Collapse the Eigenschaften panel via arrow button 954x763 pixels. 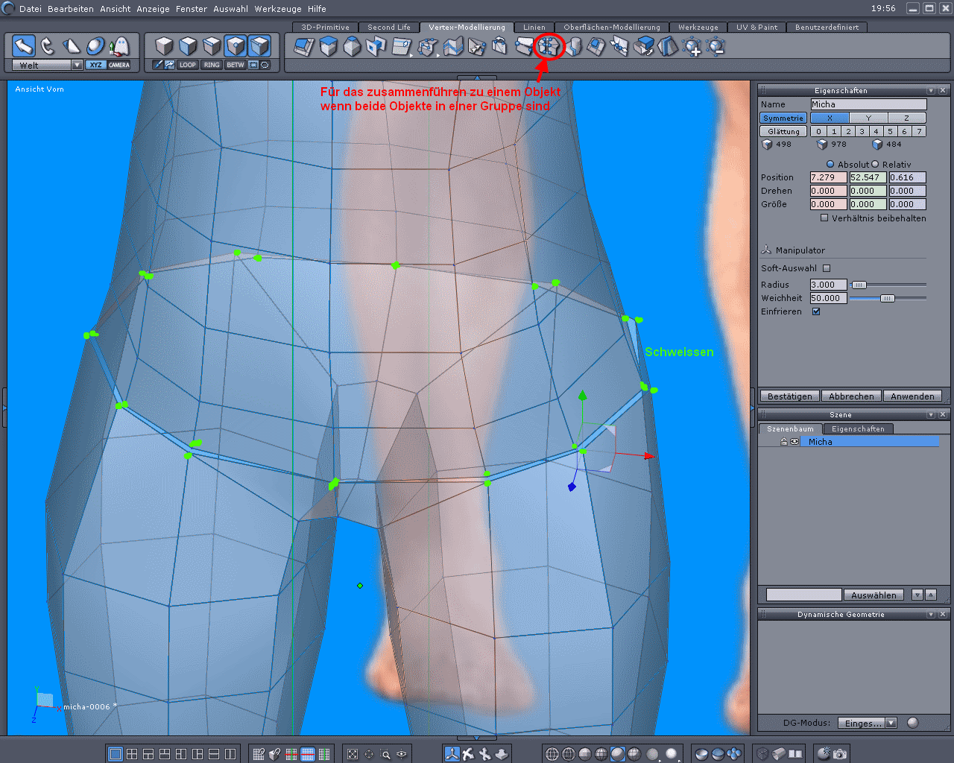(x=931, y=90)
